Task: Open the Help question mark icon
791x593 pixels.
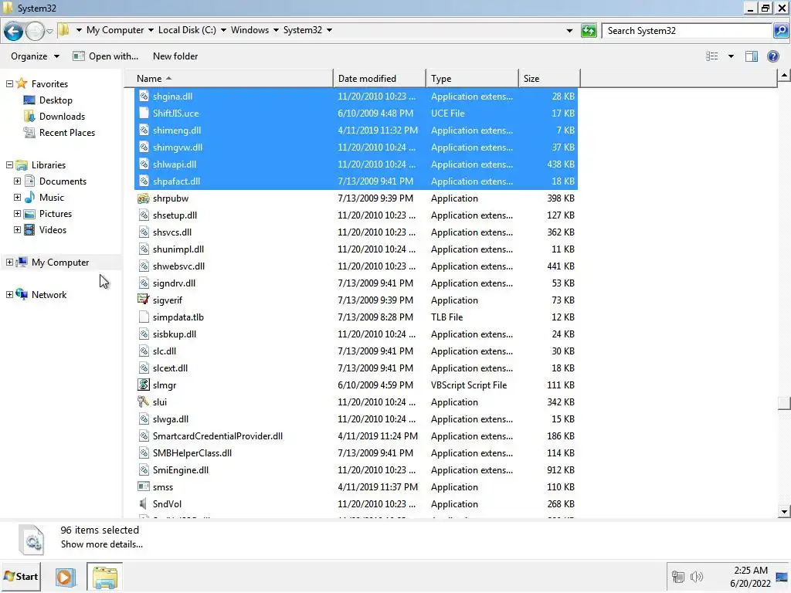Action: point(772,56)
